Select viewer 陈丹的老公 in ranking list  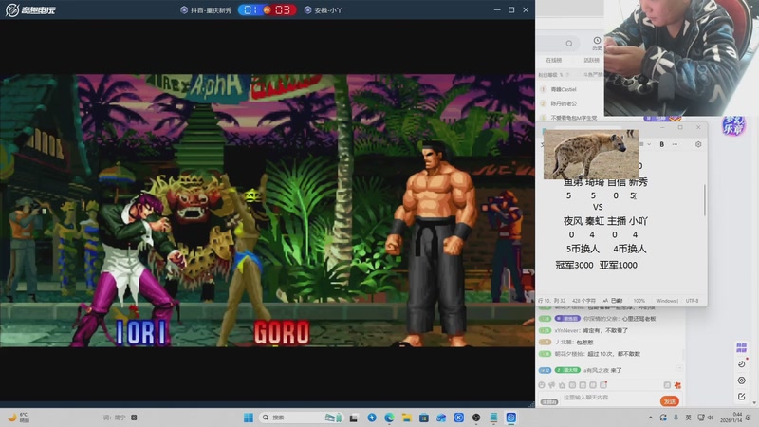coord(564,103)
